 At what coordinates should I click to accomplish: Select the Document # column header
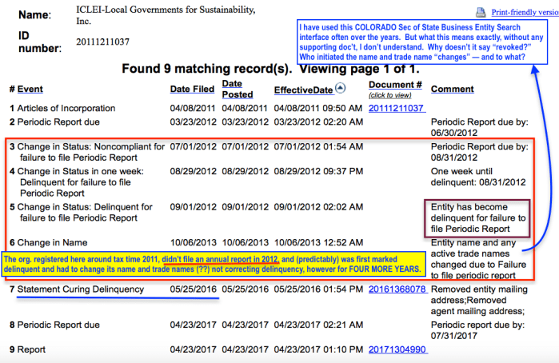pos(396,84)
